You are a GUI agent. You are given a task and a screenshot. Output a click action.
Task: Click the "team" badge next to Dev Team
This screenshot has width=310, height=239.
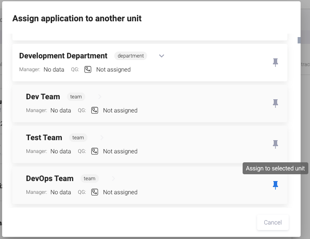coord(76,97)
